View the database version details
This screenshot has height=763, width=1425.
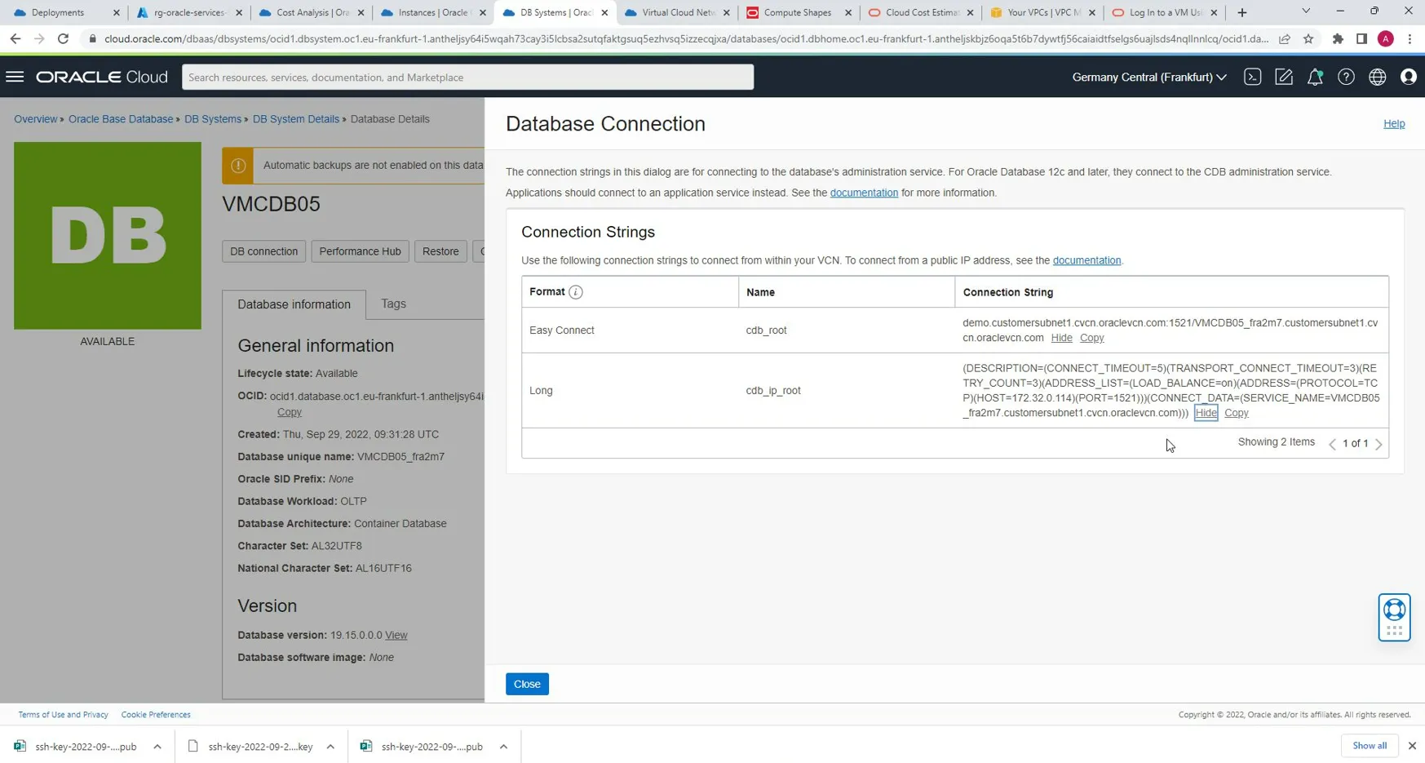(x=396, y=635)
